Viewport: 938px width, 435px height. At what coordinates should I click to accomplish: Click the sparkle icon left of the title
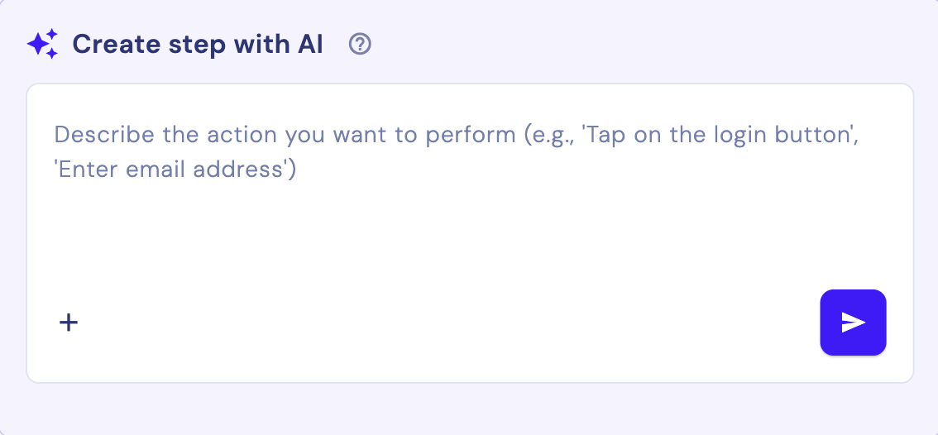coord(43,44)
